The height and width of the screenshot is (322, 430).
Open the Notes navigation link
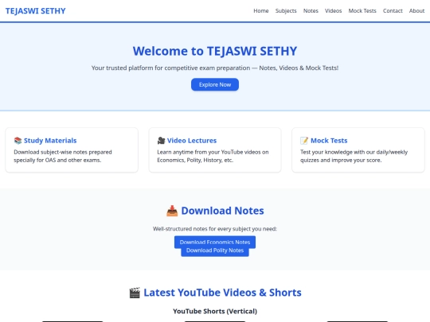point(311,10)
